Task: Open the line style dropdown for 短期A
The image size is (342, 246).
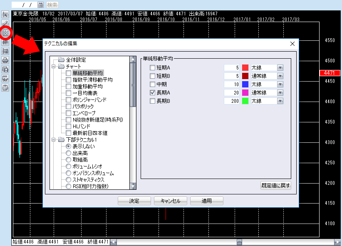Action: pos(280,68)
